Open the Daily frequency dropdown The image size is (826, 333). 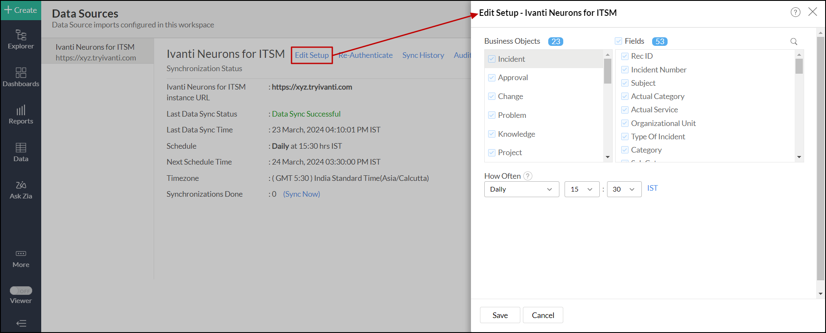[x=521, y=189]
